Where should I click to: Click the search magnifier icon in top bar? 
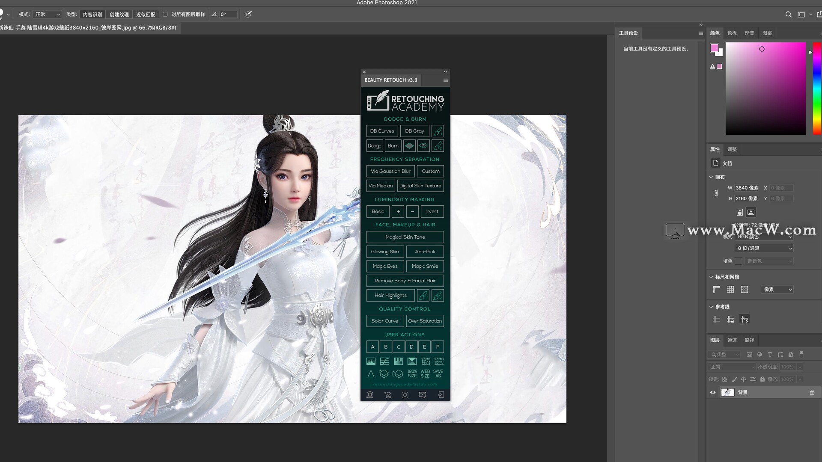click(788, 15)
